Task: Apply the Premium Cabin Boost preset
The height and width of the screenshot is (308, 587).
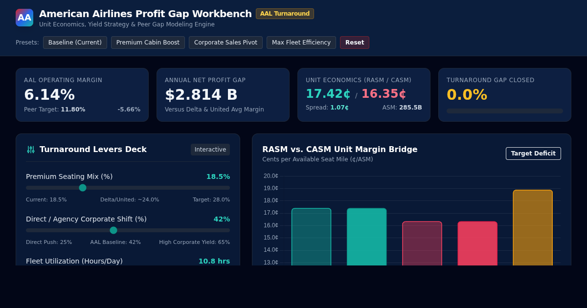Action: pos(148,43)
